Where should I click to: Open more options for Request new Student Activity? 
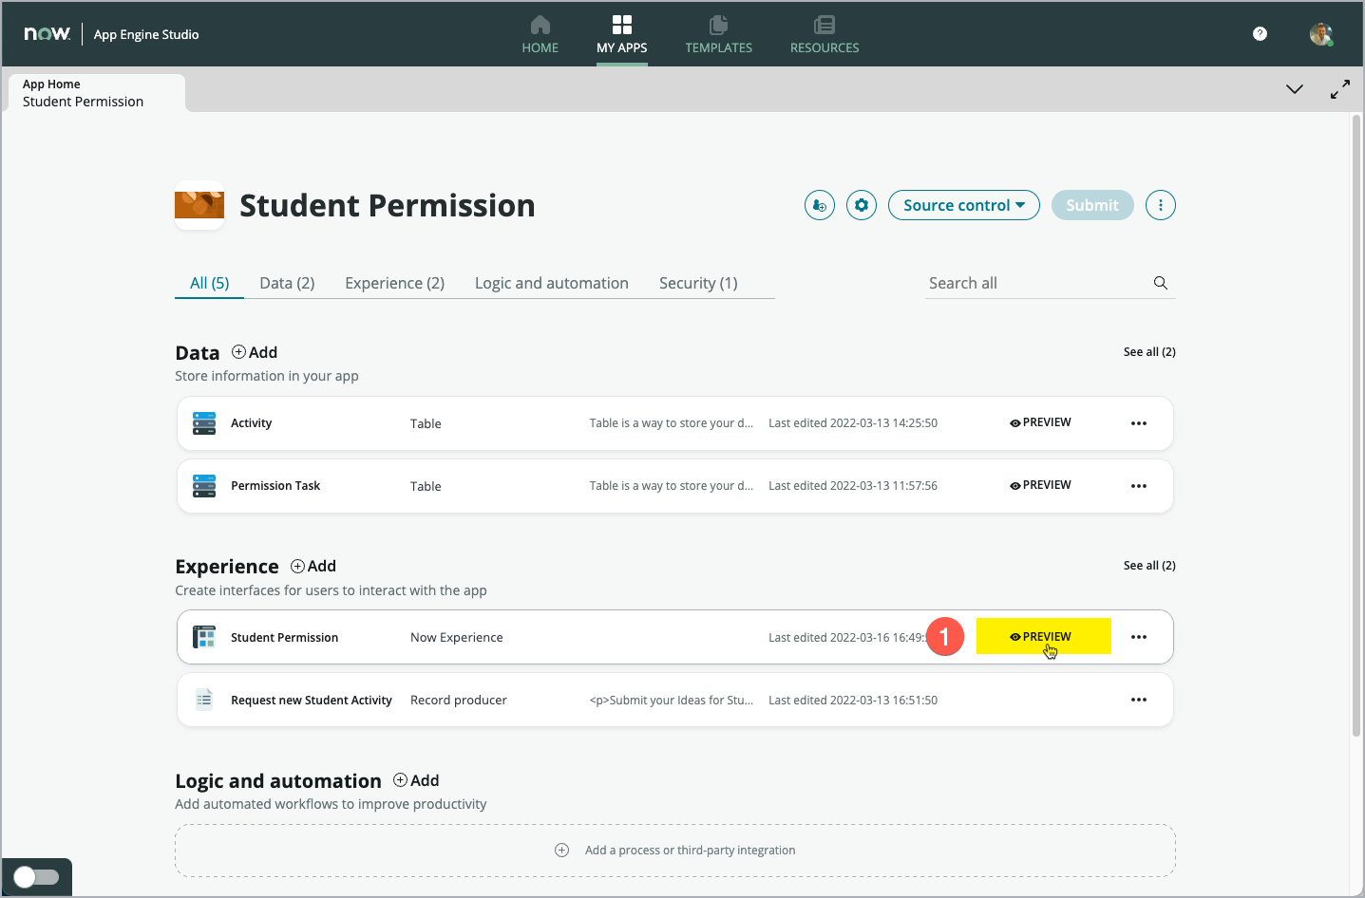click(1139, 700)
